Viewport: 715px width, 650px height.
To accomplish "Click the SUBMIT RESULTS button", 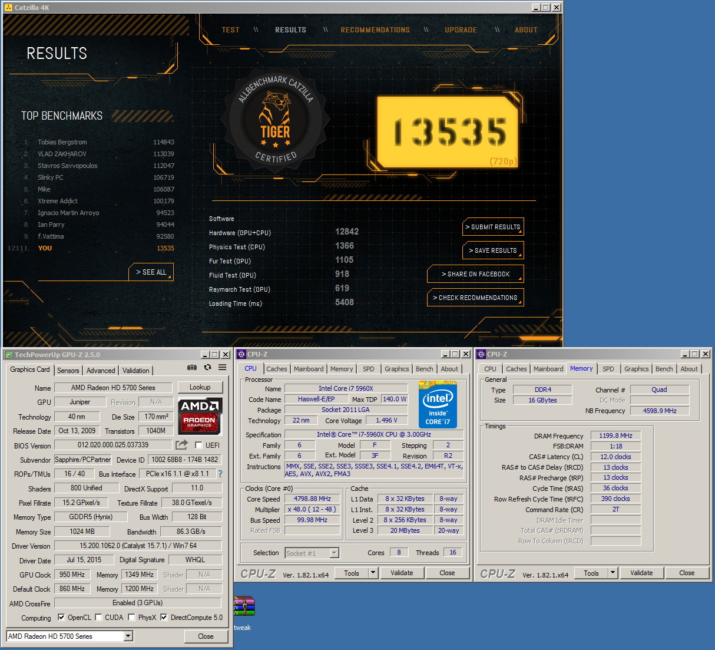I will click(x=493, y=227).
